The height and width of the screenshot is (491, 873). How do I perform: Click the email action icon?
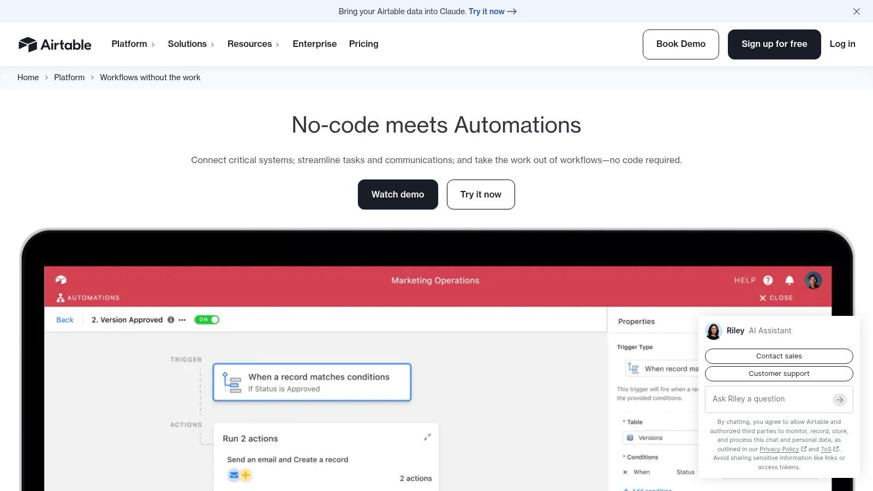click(x=234, y=475)
